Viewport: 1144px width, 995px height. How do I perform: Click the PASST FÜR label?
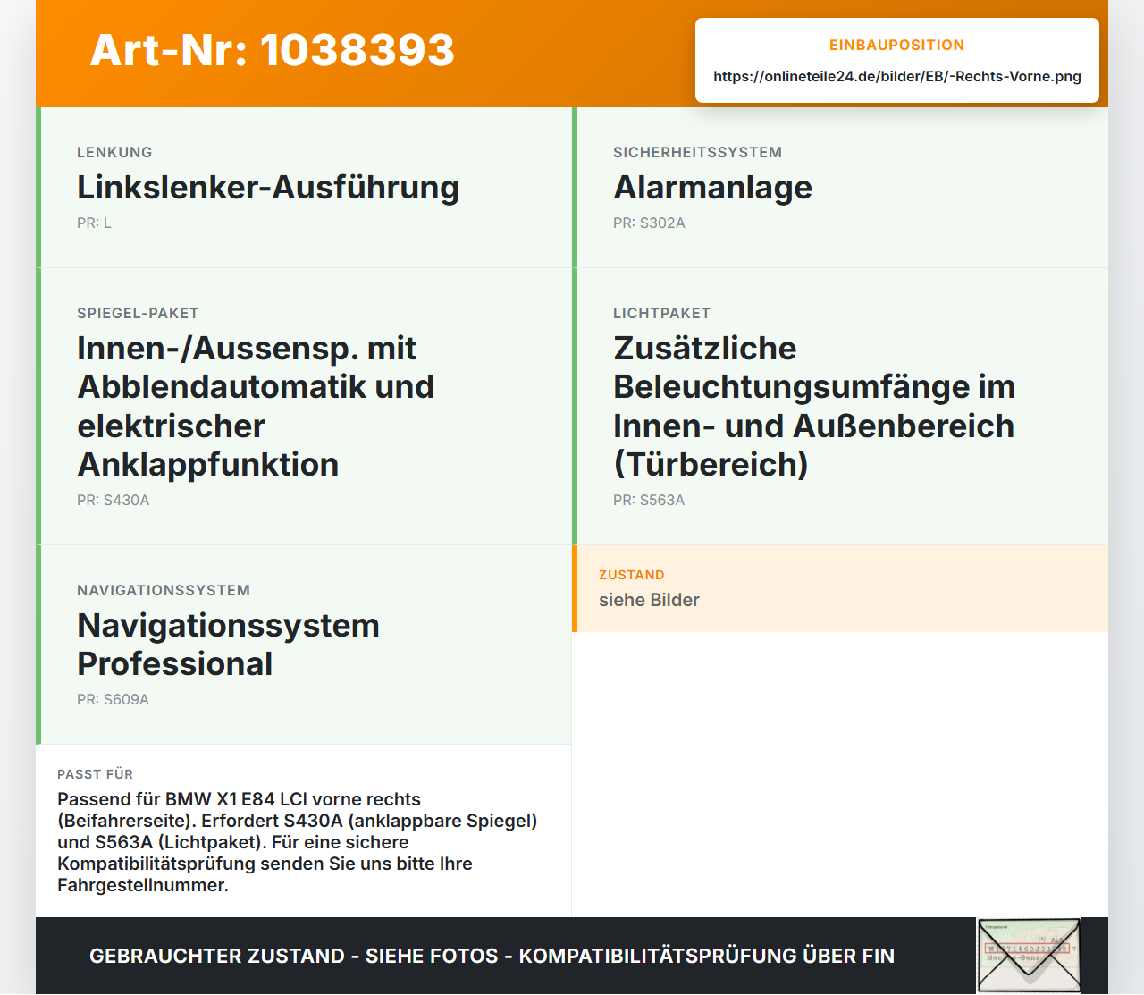point(95,774)
